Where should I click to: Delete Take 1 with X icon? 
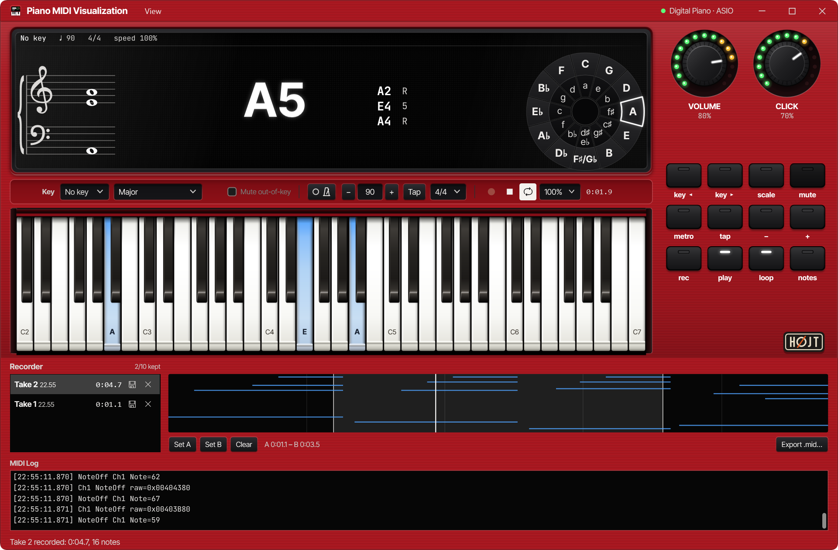[x=148, y=404]
